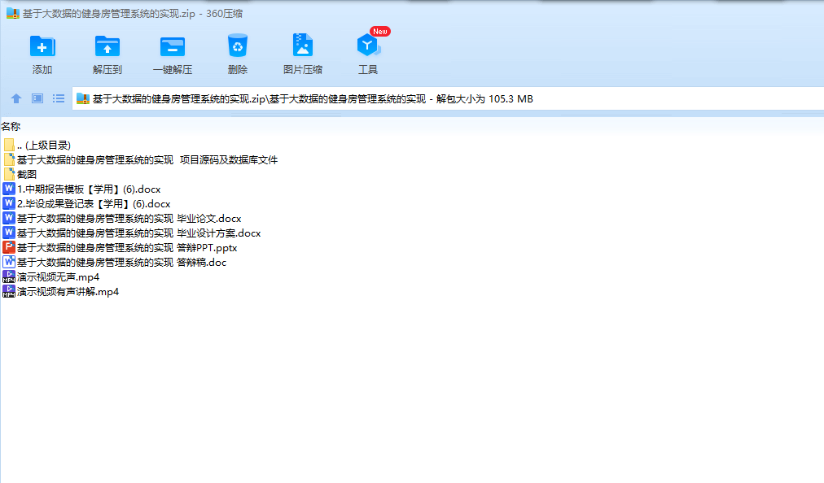
Task: Select the .. (上级目录) parent folder
Action: click(37, 145)
